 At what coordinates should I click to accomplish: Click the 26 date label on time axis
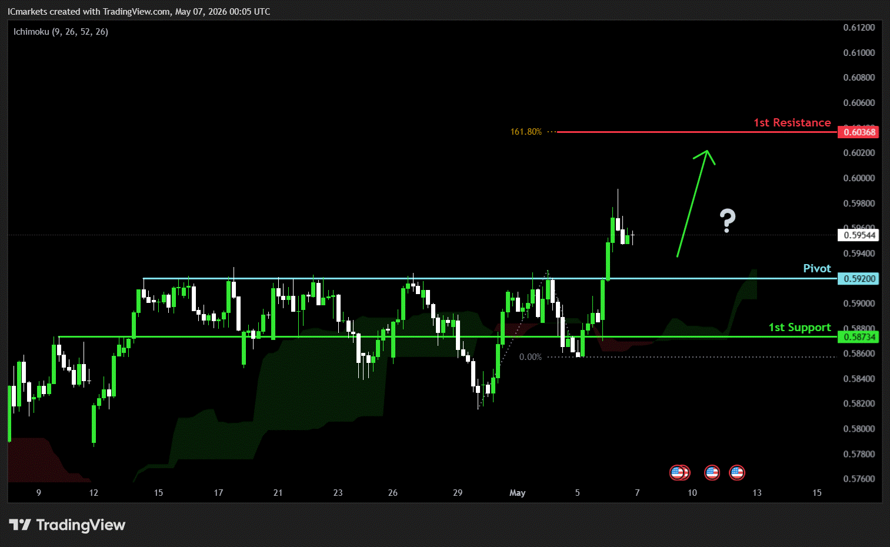pyautogui.click(x=393, y=493)
